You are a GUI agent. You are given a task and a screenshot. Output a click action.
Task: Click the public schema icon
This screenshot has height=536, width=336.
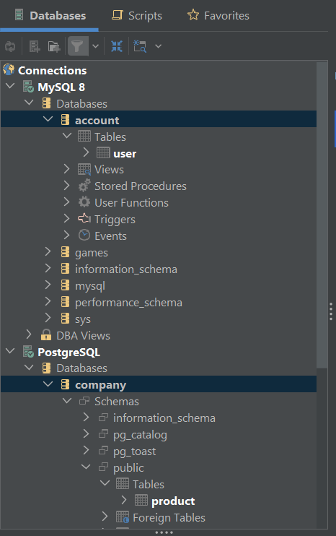tap(103, 467)
